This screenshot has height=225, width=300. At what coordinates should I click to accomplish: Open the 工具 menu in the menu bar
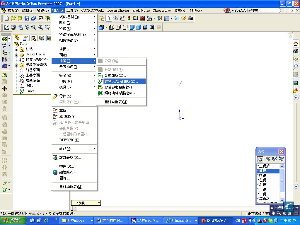click(72, 11)
